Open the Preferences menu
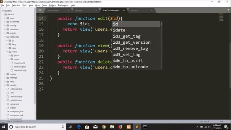Screen dimensions: 231x130 pyautogui.click(x=63, y=5)
